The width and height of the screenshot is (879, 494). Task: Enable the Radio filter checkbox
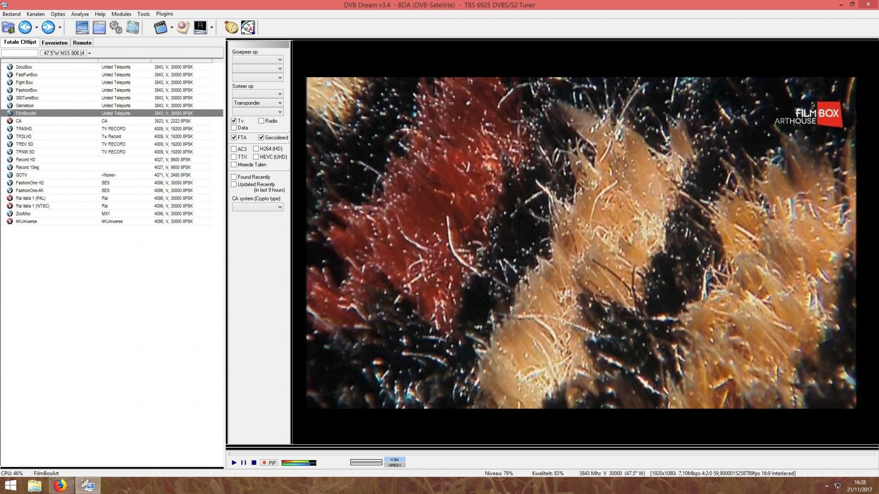click(x=261, y=121)
